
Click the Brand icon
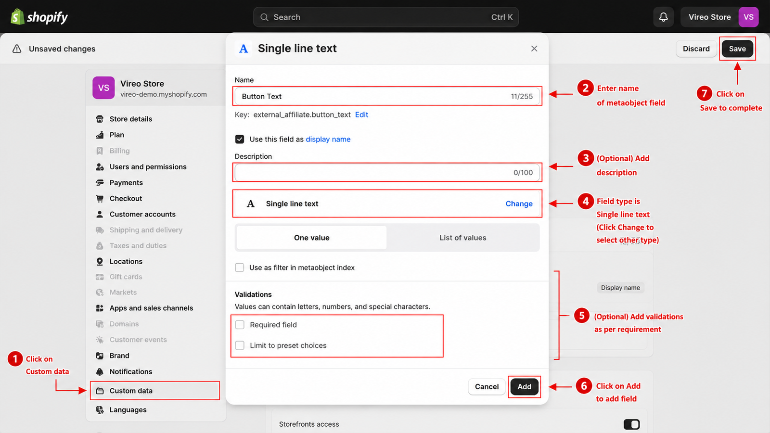click(x=100, y=356)
